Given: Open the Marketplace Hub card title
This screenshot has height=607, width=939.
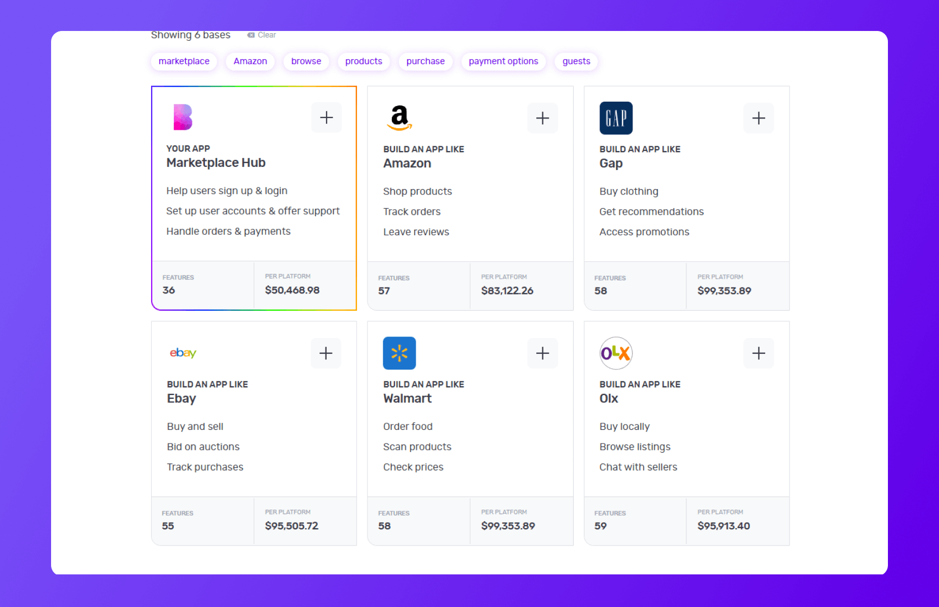Looking at the screenshot, I should [x=216, y=162].
